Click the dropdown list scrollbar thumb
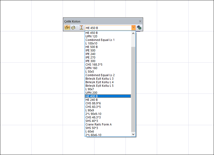 [133, 89]
